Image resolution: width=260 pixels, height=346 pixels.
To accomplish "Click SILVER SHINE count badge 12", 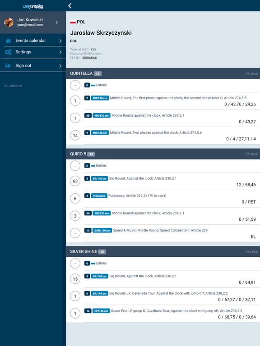I will (x=102, y=252).
